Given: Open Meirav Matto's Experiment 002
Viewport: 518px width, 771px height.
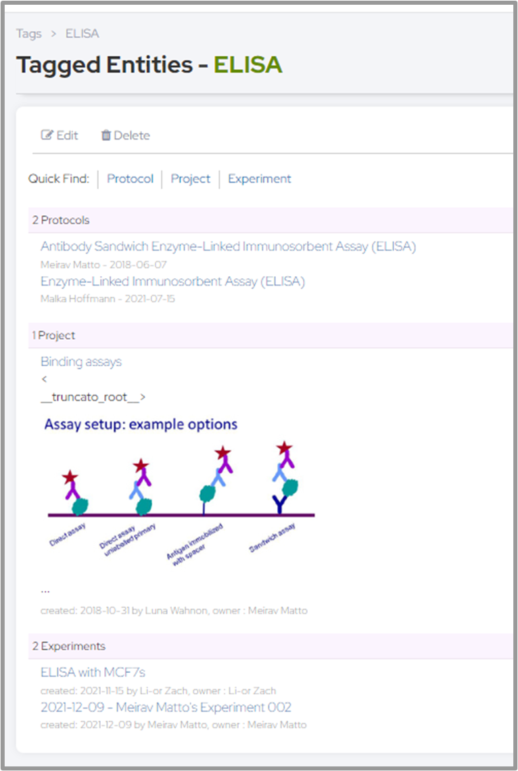Looking at the screenshot, I should [x=166, y=707].
